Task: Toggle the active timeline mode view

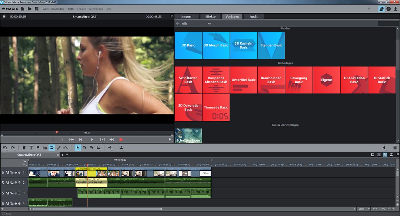Action: click(x=385, y=155)
